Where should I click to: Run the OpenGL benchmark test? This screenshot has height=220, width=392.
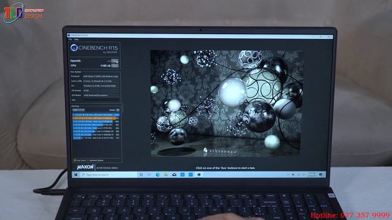click(x=115, y=61)
